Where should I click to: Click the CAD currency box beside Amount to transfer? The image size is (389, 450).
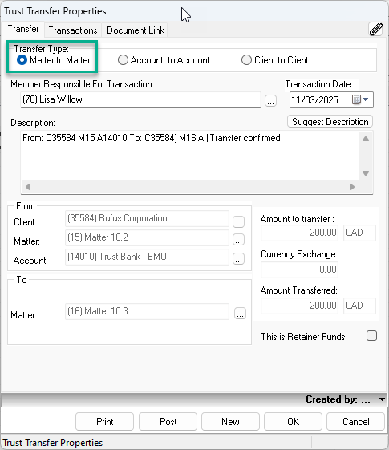359,233
